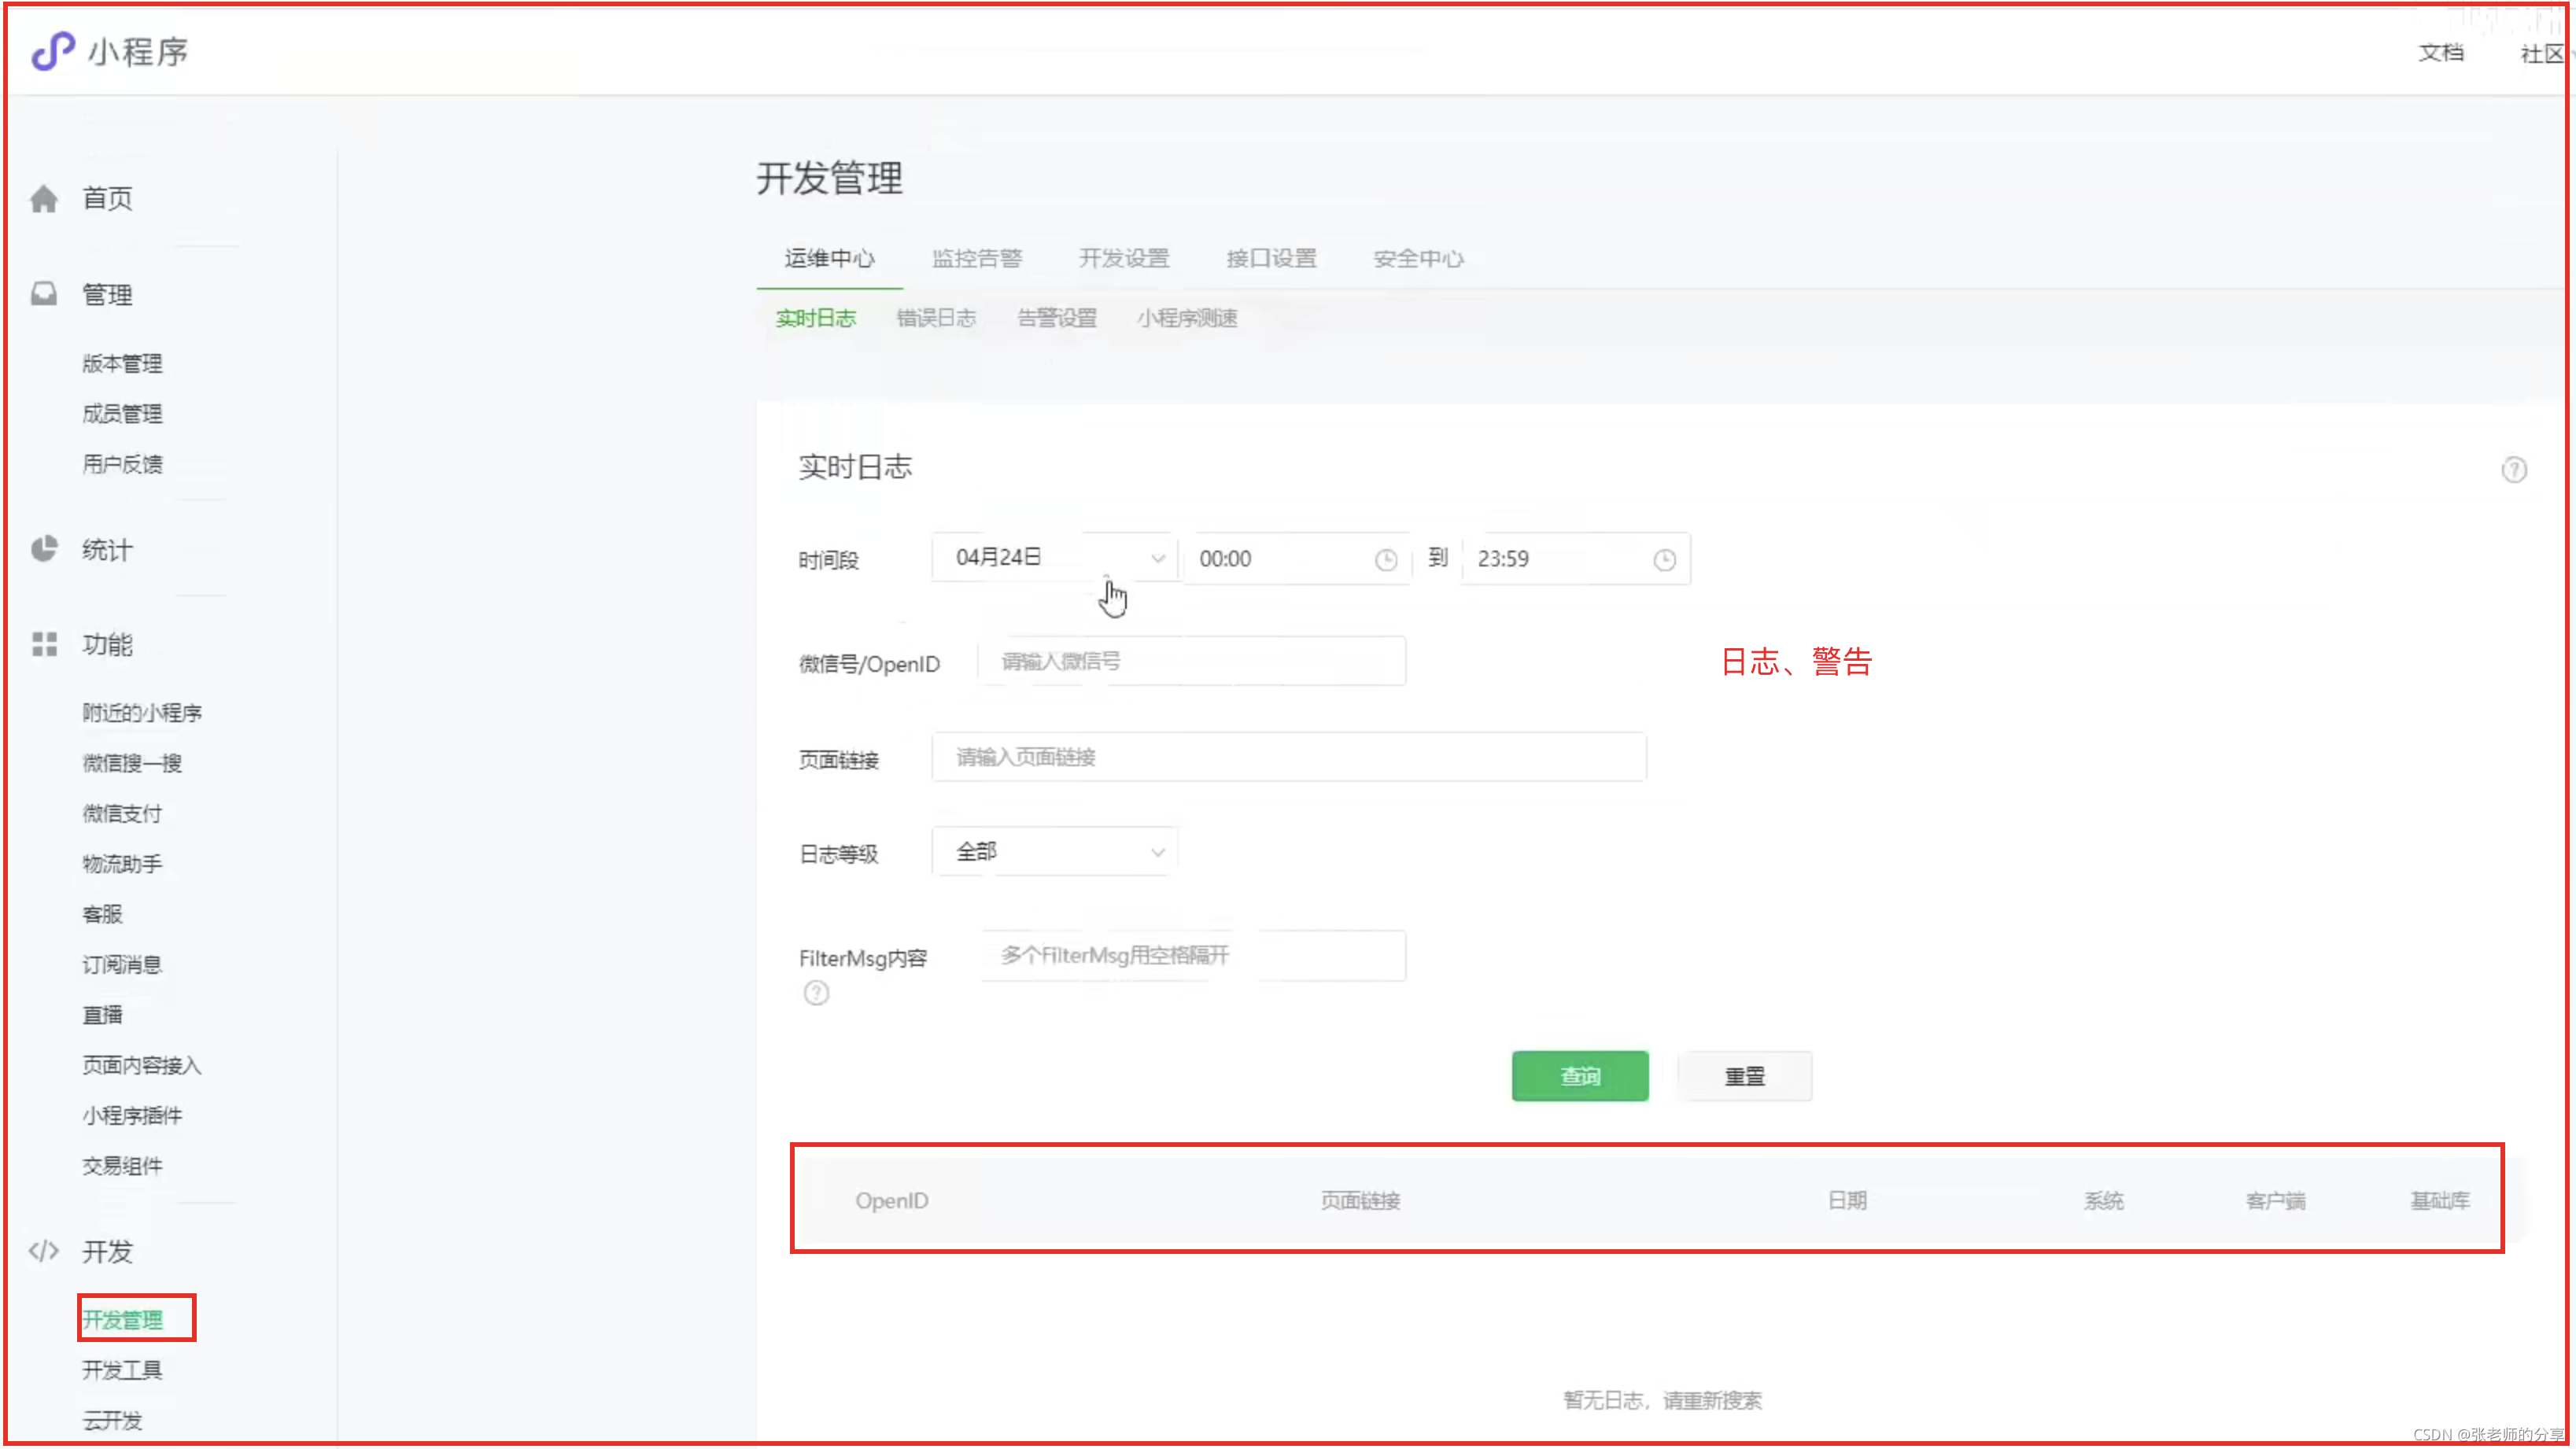Click the pie chart icon beside 统计
This screenshot has width=2576, height=1449.
44,549
